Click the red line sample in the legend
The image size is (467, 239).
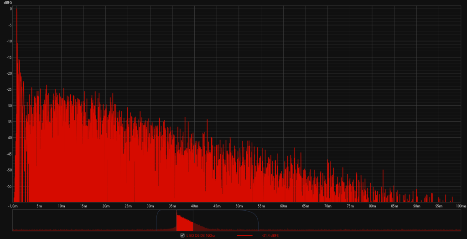point(246,235)
